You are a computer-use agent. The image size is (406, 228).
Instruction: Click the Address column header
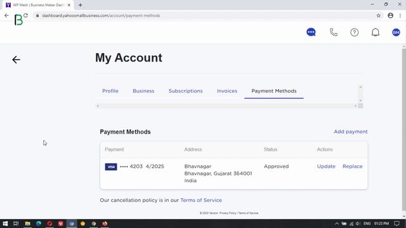click(193, 149)
